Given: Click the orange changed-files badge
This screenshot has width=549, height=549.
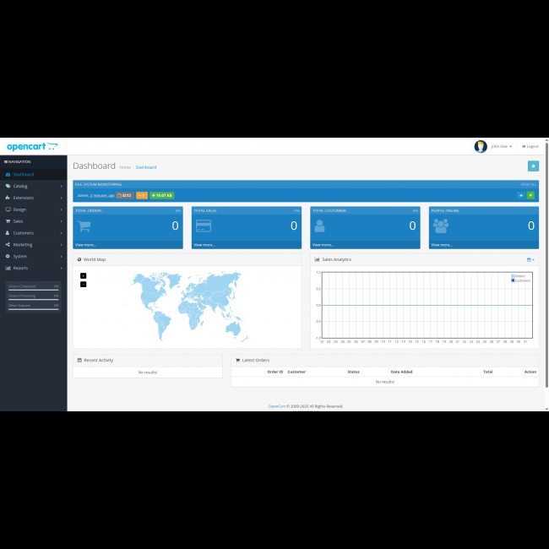Looking at the screenshot, I should [x=141, y=195].
